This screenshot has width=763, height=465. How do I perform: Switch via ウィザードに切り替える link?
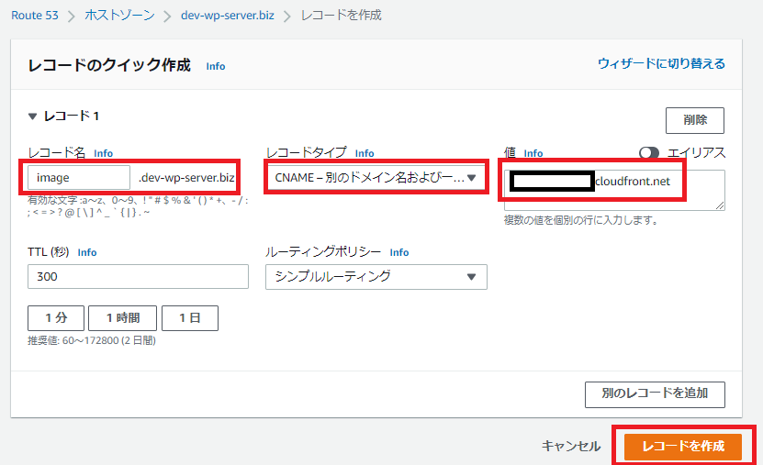[661, 63]
